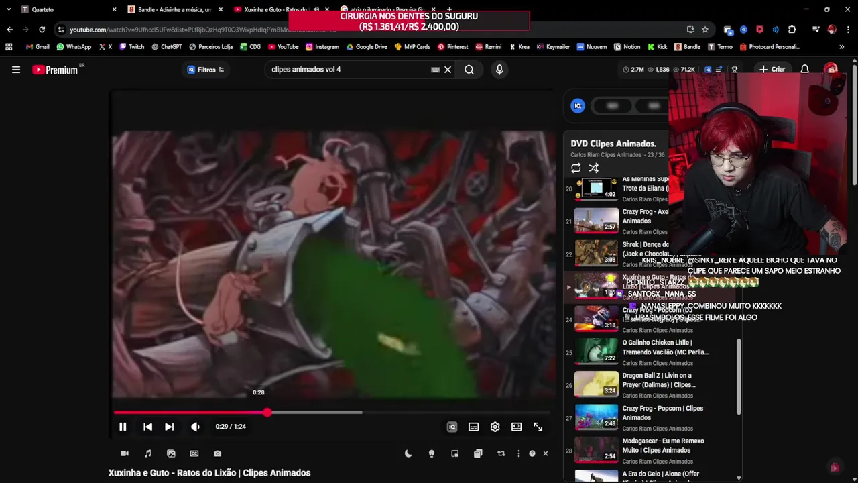Screen dimensions: 858x483
Task: Close the extension toolbar below the player
Action: tap(546, 453)
